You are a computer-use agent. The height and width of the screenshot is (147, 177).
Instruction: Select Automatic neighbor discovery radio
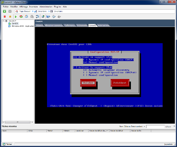pos(85,70)
